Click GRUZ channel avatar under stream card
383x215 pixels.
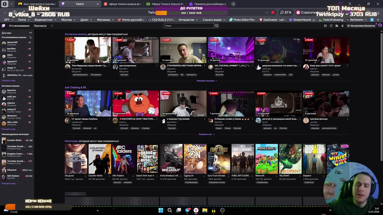tap(210, 67)
